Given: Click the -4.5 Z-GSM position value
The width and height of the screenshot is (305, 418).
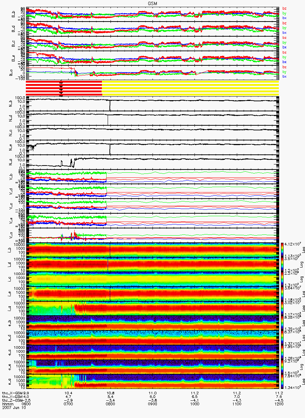Looking at the screenshot, I should click(x=279, y=400).
